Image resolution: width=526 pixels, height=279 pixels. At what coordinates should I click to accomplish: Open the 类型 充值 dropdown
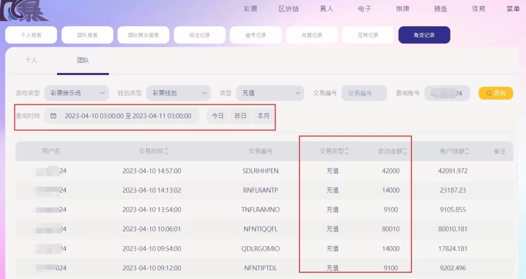click(270, 93)
